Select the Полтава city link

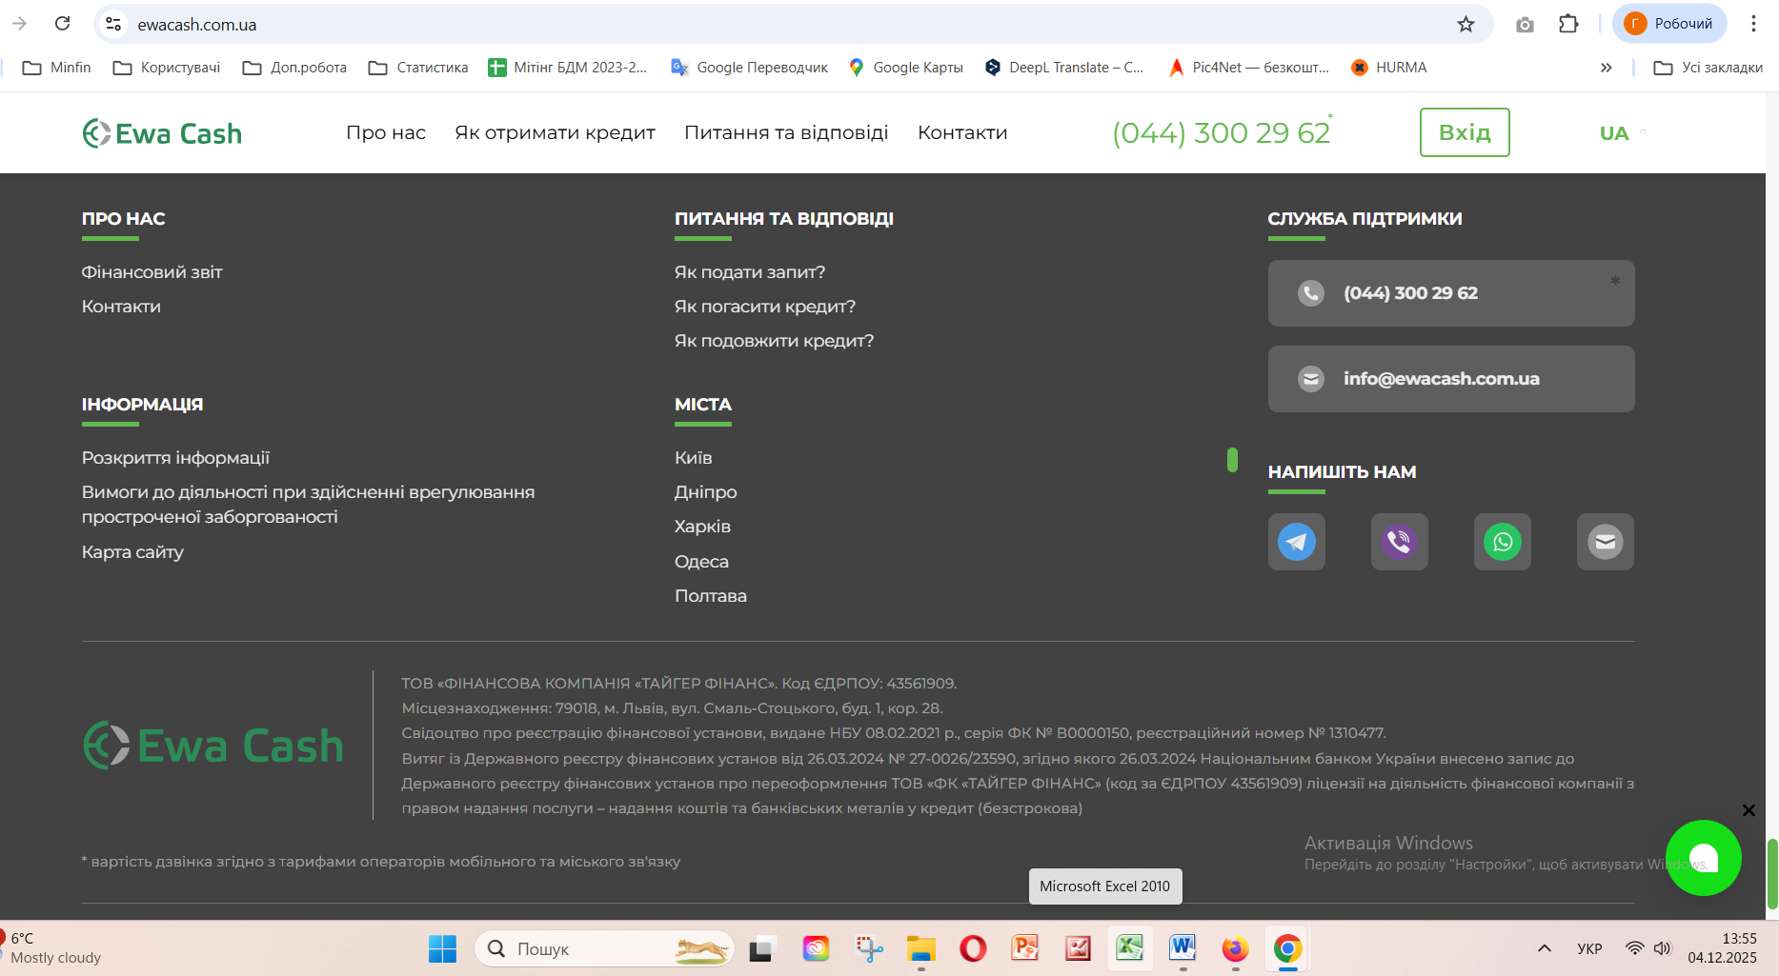tap(711, 596)
